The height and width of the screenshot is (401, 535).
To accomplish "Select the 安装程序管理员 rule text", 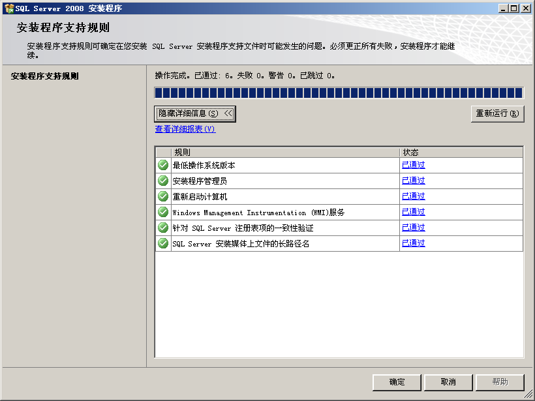I will coord(200,181).
